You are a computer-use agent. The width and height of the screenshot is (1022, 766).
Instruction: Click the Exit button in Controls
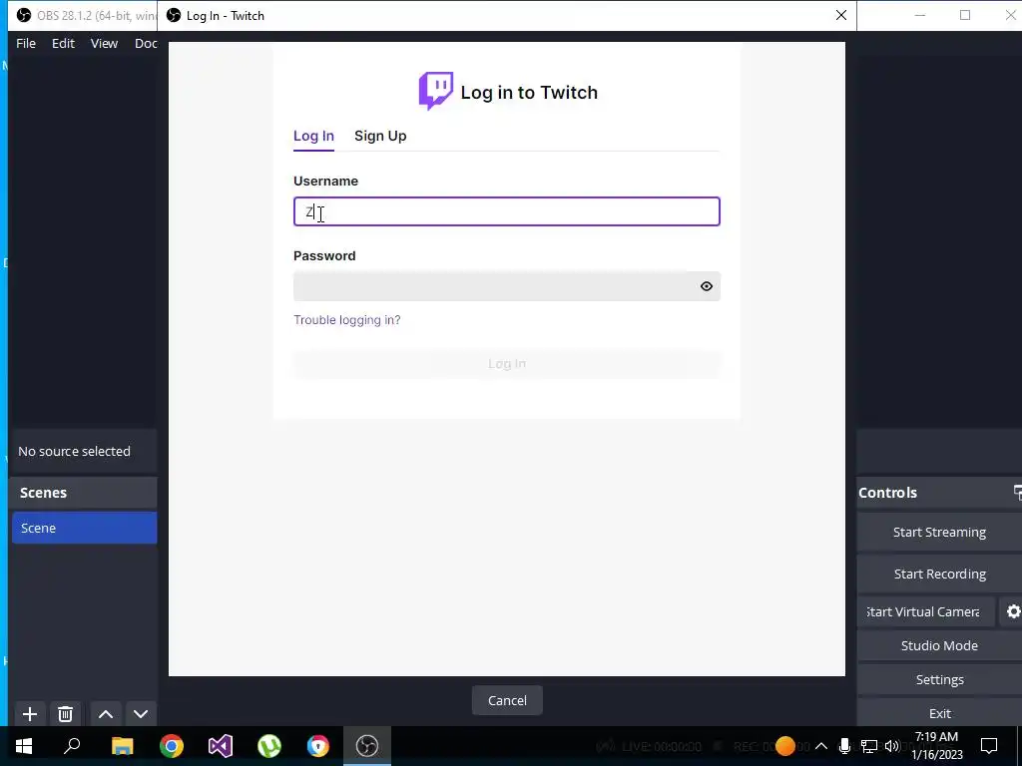coord(939,713)
